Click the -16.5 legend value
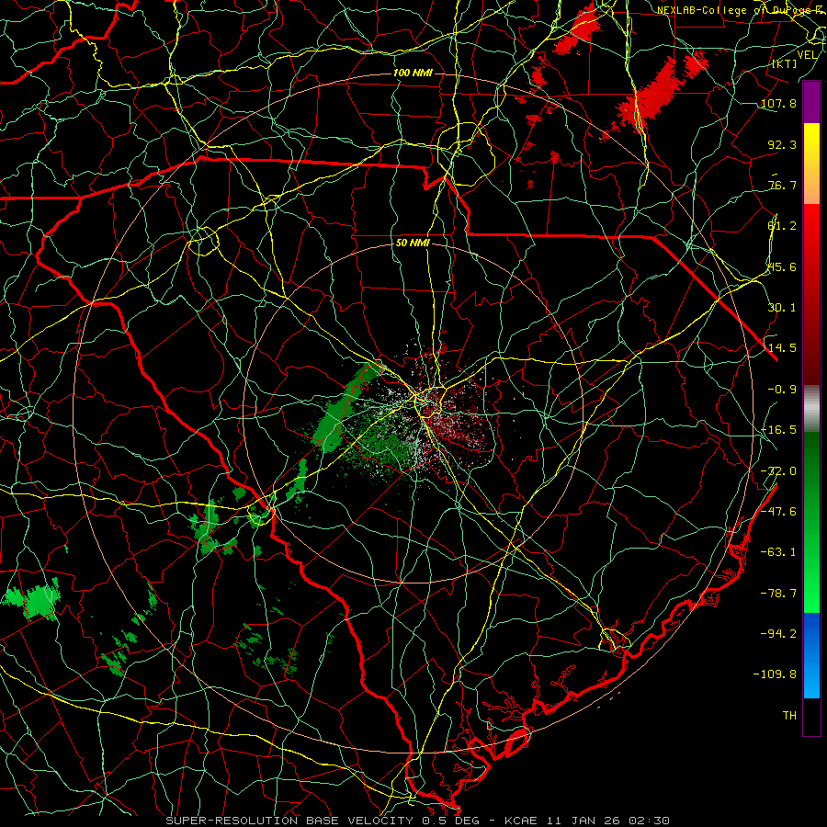The width and height of the screenshot is (827, 827). 778,430
